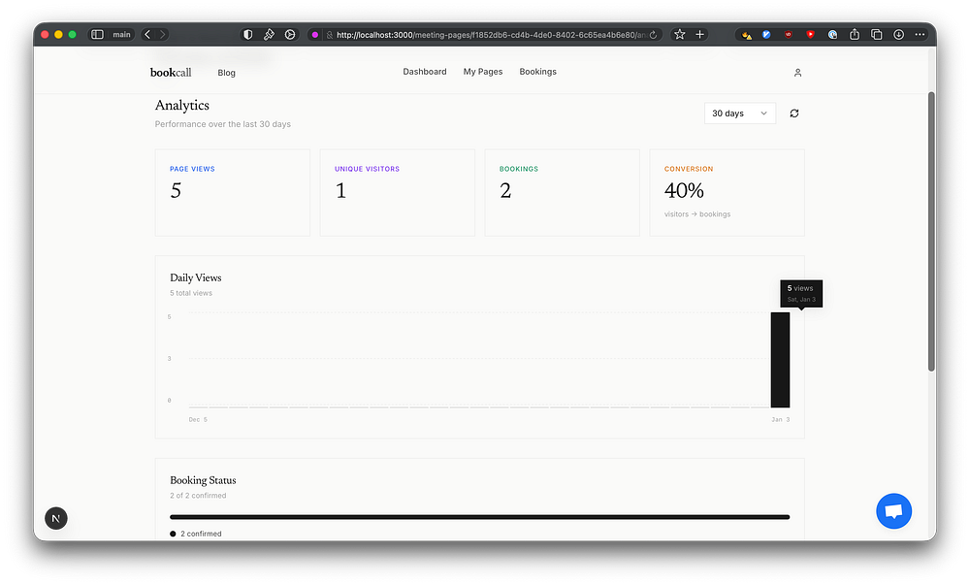Viewport: 970px width, 585px height.
Task: Click the circular arrow extension icon next to pin
Action: [290, 35]
